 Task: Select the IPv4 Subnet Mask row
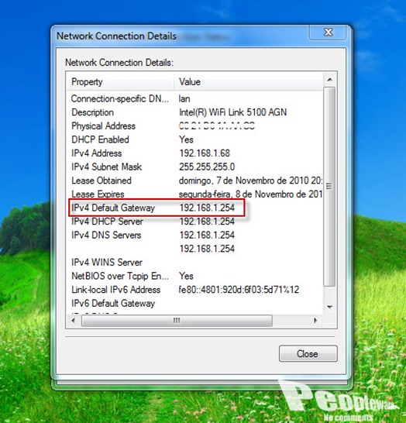coord(194,167)
